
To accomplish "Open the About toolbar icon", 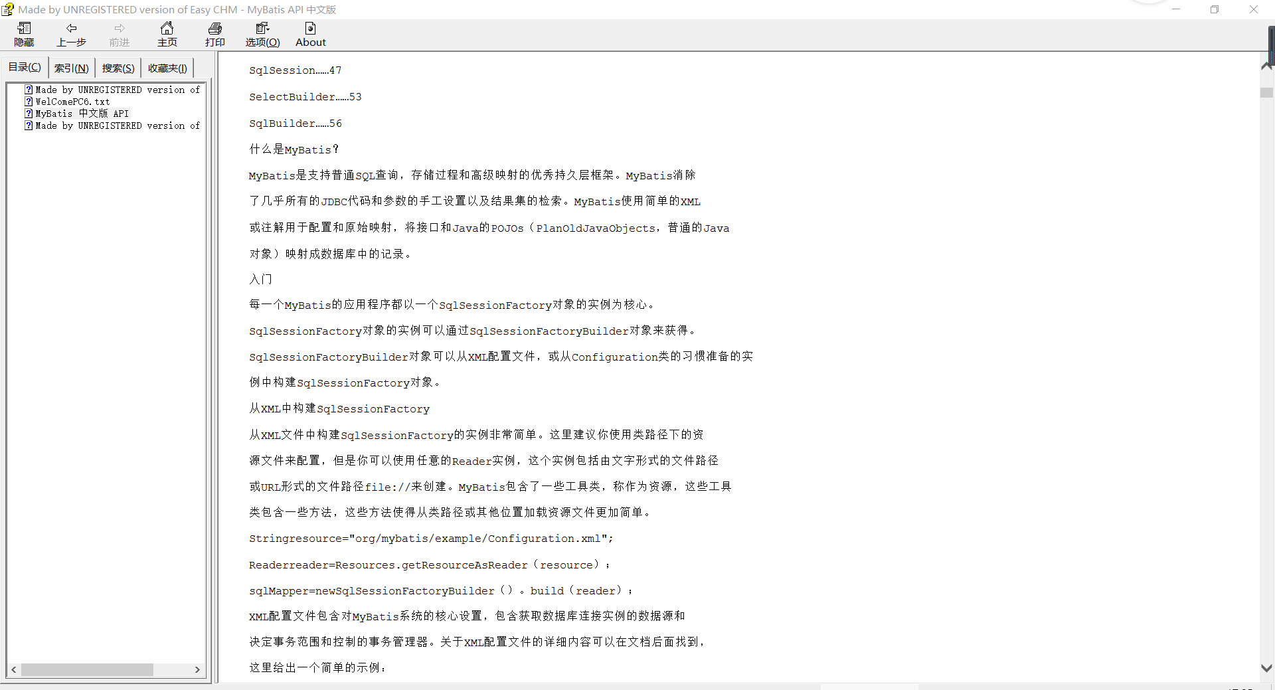I will click(311, 28).
